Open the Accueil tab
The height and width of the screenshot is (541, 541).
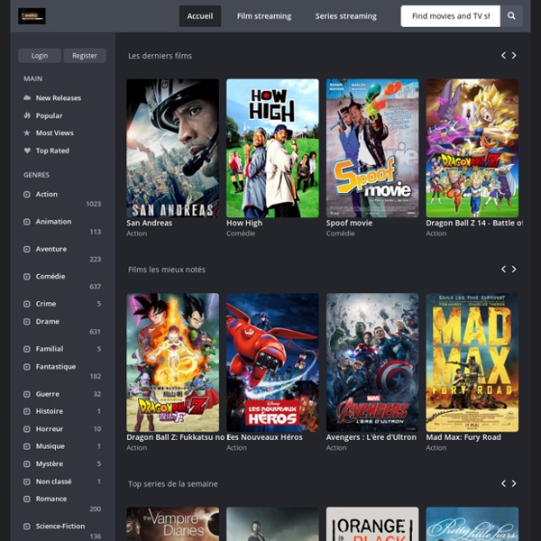point(200,16)
